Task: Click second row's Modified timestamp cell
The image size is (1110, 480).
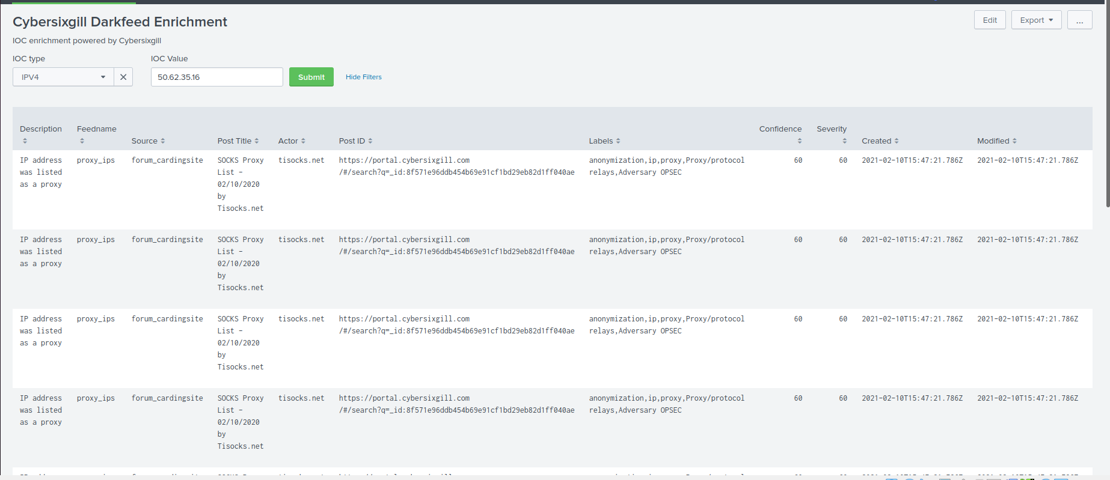Action: [1028, 240]
